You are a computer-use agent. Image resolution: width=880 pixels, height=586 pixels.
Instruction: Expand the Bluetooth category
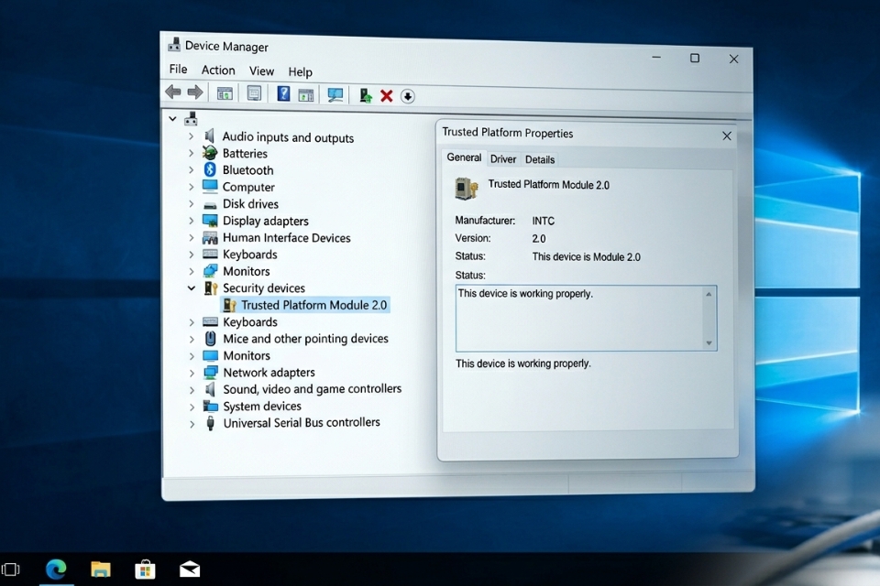(192, 170)
